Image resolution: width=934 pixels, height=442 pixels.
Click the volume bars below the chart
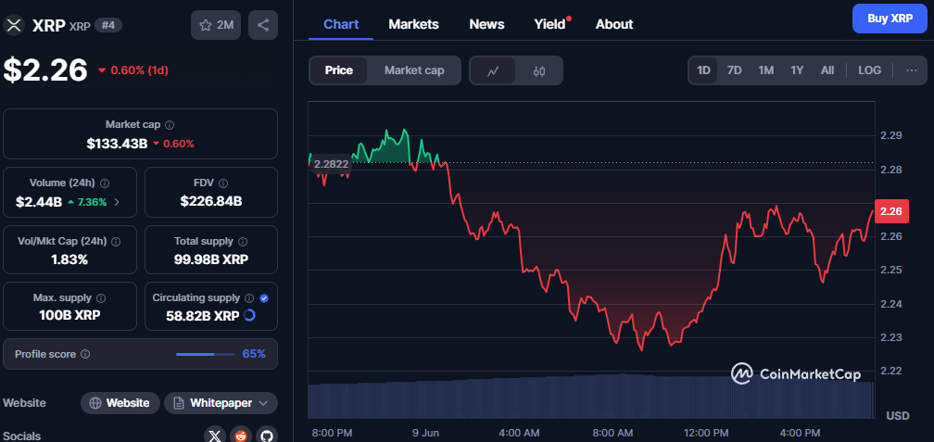coord(591,397)
